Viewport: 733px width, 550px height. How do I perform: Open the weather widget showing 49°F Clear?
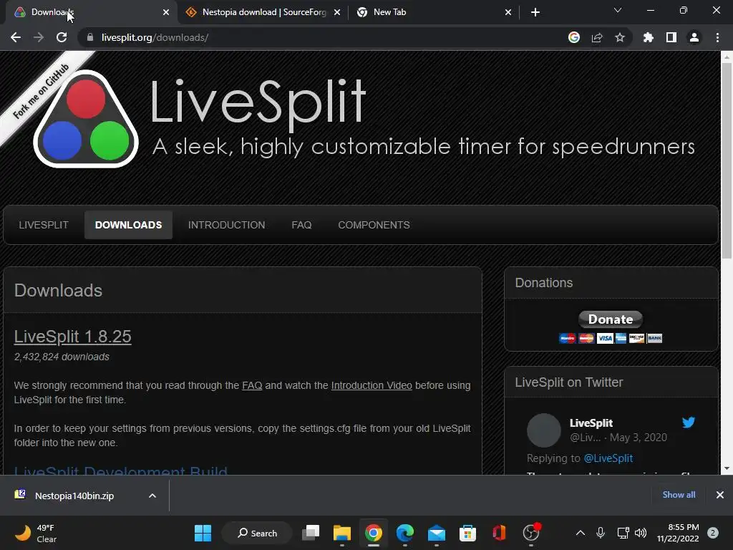coord(36,533)
